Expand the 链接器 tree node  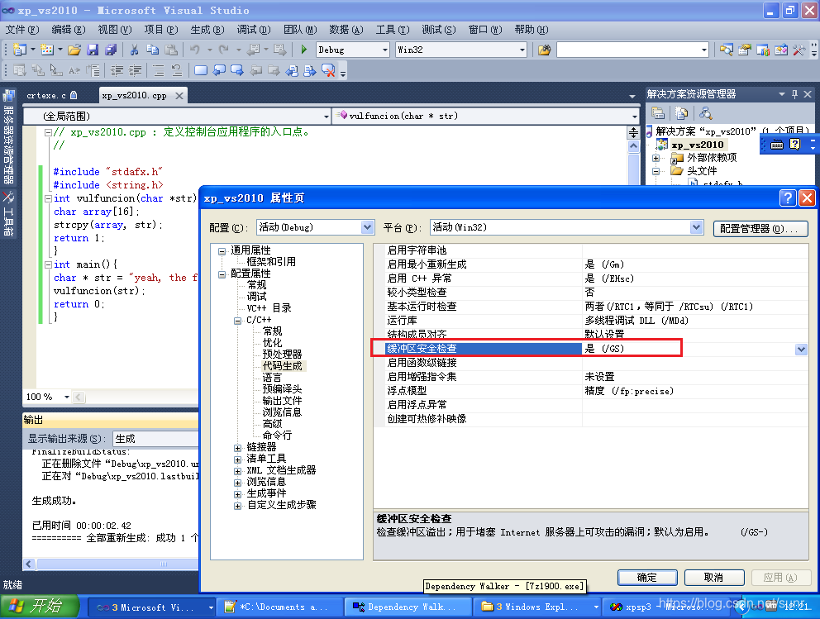(237, 448)
